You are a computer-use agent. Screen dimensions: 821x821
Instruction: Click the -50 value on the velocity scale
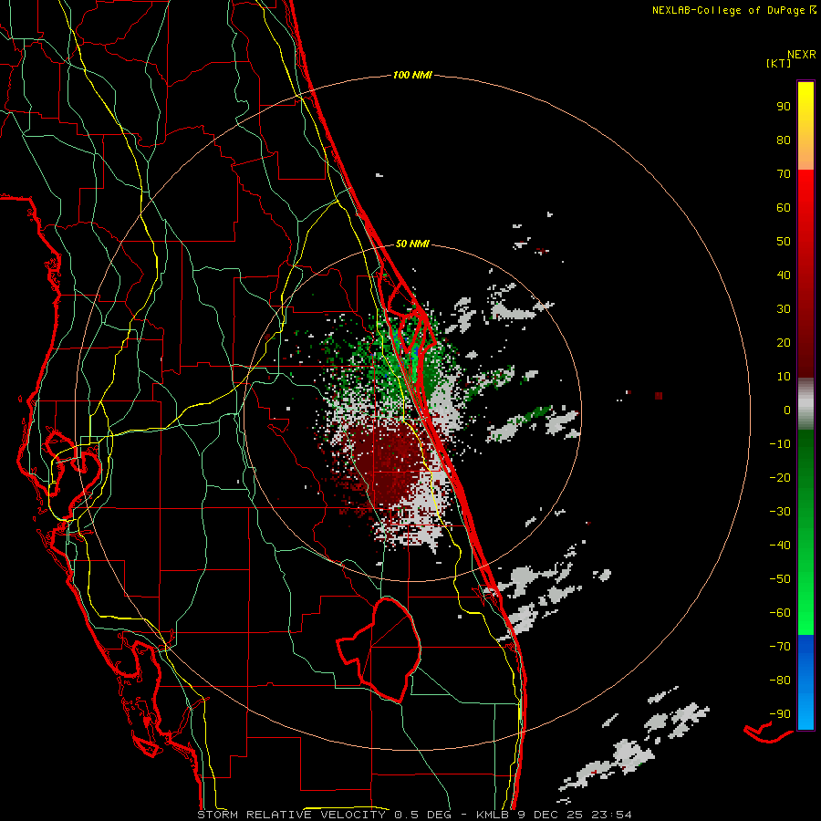coord(780,579)
